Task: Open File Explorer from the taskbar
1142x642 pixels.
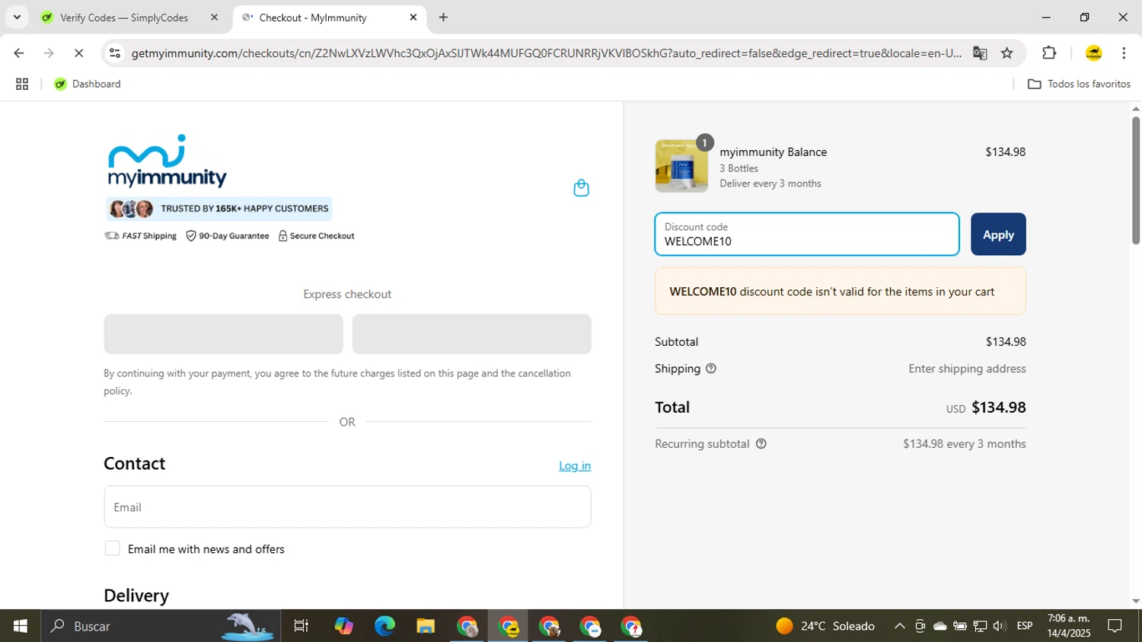Action: coord(425,626)
